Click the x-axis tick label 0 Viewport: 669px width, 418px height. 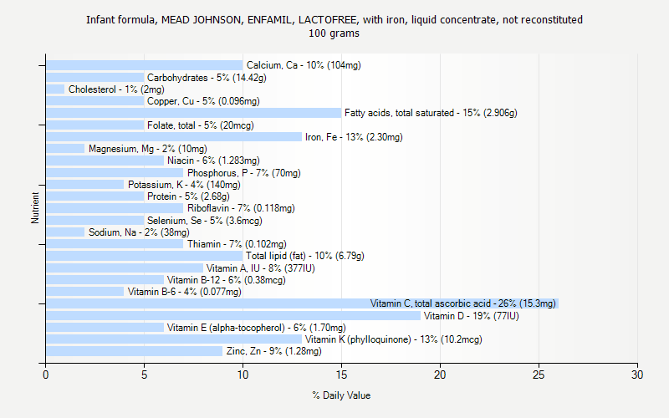point(46,375)
